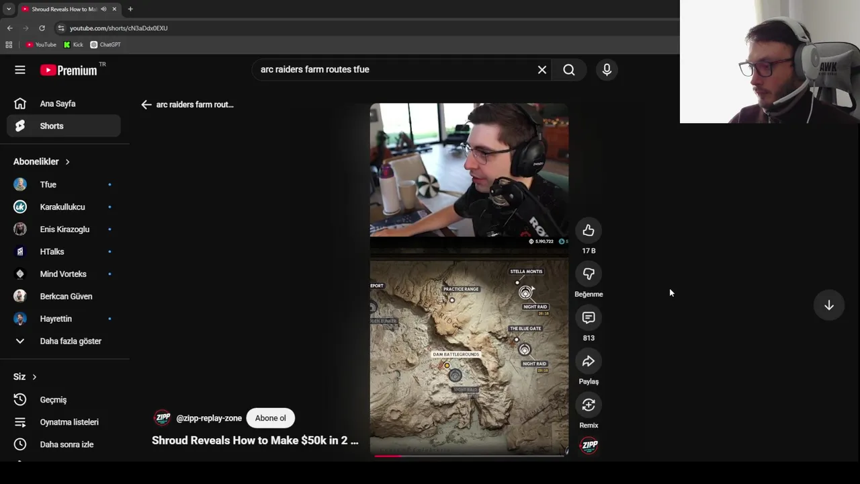Click zipp-replay-zone channel avatar near title
860x484 pixels.
click(x=163, y=418)
